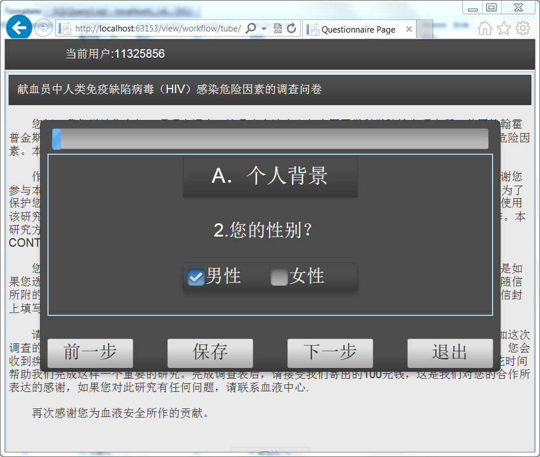The height and width of the screenshot is (457, 540).
Task: Click the page icon in address bar
Action: pyautogui.click(x=65, y=28)
